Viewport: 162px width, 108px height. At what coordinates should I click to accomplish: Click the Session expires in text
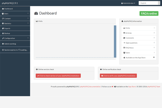(x=11, y=50)
